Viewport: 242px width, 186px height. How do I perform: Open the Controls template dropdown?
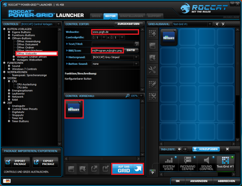pos(58,24)
